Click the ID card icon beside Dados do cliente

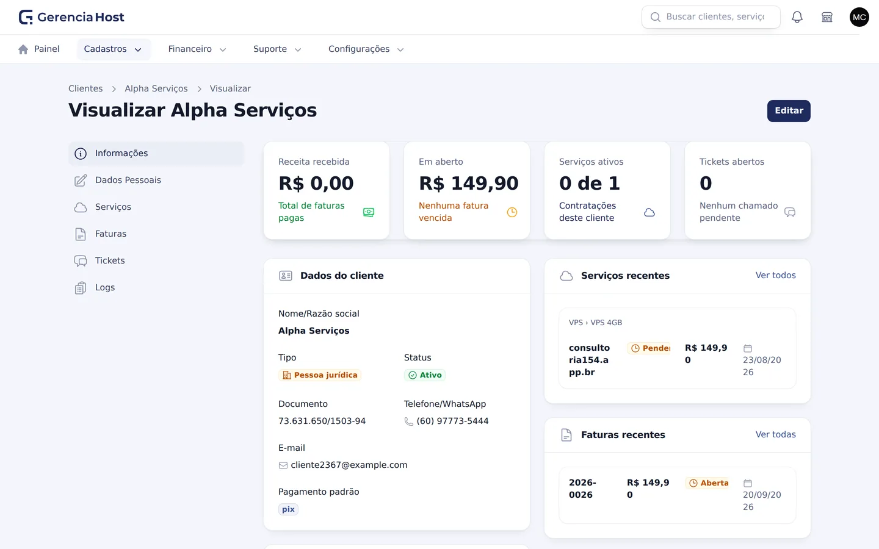[286, 276]
